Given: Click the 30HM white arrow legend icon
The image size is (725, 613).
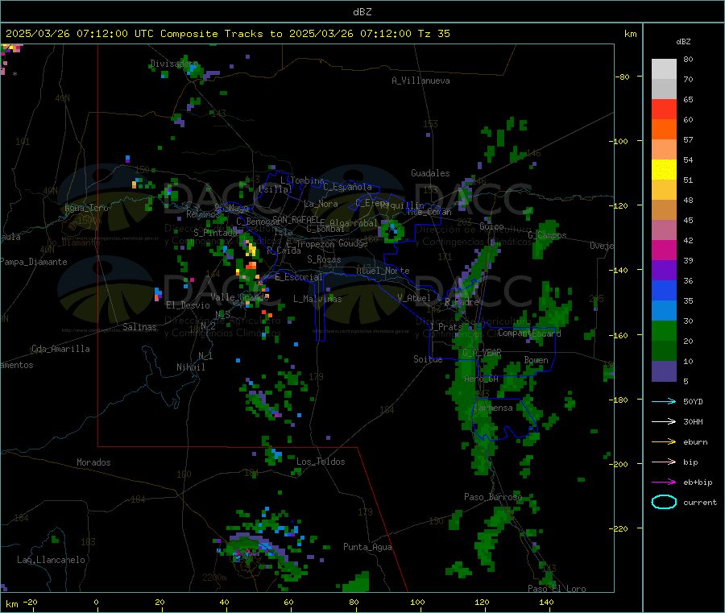Looking at the screenshot, I should click(x=664, y=421).
